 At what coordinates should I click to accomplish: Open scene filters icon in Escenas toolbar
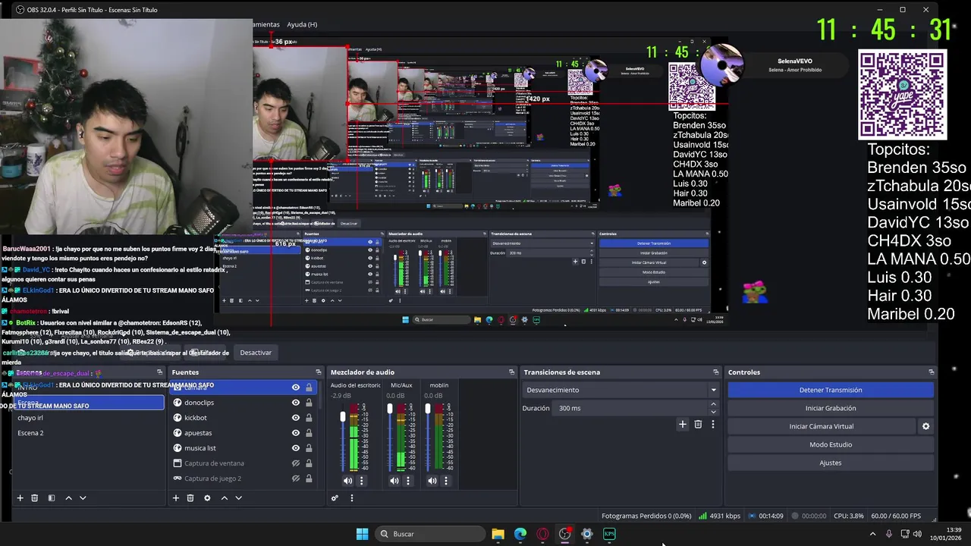click(52, 498)
